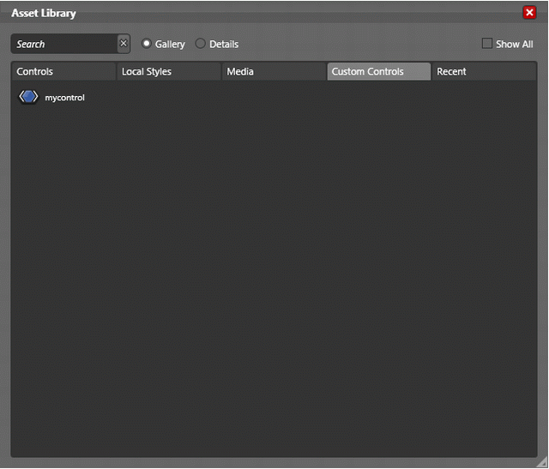The width and height of the screenshot is (549, 469).
Task: Enable the Show All checkbox
Action: pos(487,44)
